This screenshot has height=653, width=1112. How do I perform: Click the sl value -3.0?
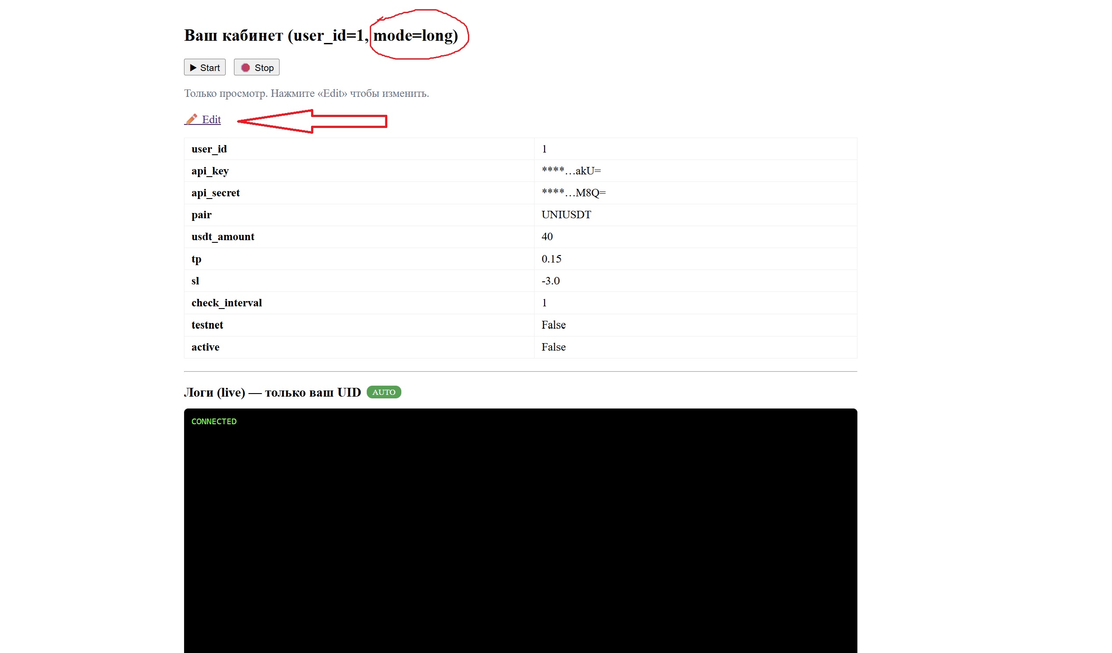(x=550, y=281)
